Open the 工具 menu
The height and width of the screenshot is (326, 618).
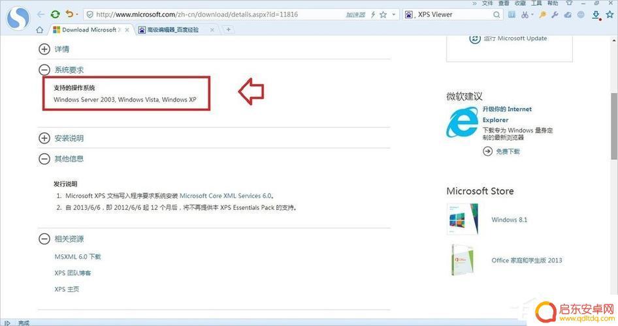pyautogui.click(x=536, y=3)
